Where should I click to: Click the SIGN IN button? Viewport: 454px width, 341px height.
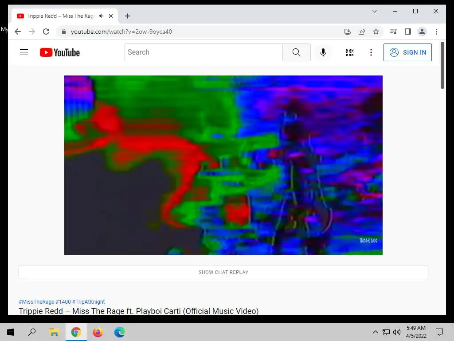(407, 52)
